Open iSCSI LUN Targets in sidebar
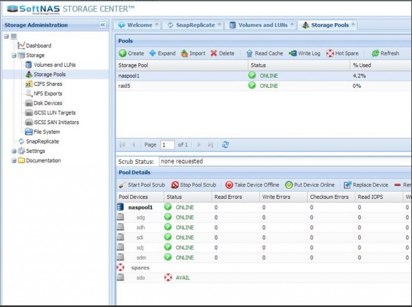 [50, 113]
